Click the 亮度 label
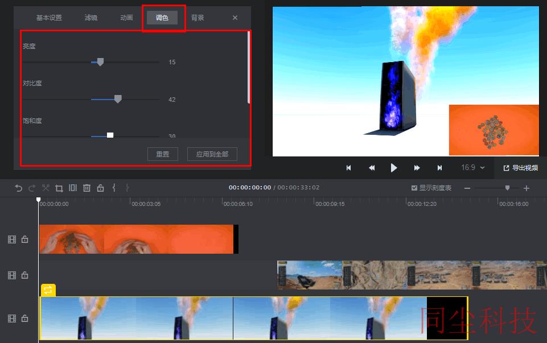Image resolution: width=547 pixels, height=343 pixels. [x=29, y=46]
